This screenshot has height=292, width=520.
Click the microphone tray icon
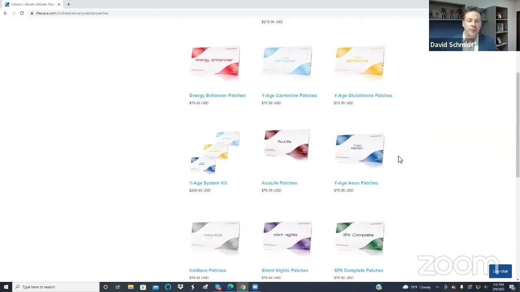click(461, 287)
